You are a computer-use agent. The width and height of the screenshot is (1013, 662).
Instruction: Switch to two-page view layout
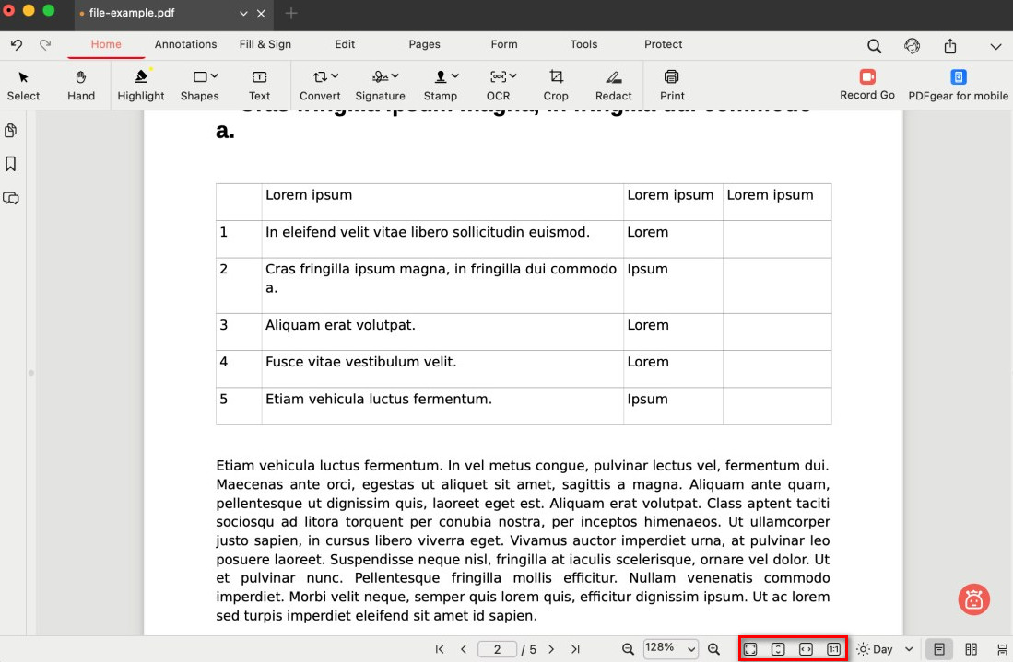click(971, 649)
